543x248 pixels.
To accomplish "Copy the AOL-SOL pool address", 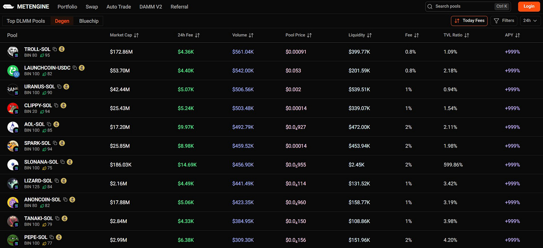I will point(49,124).
